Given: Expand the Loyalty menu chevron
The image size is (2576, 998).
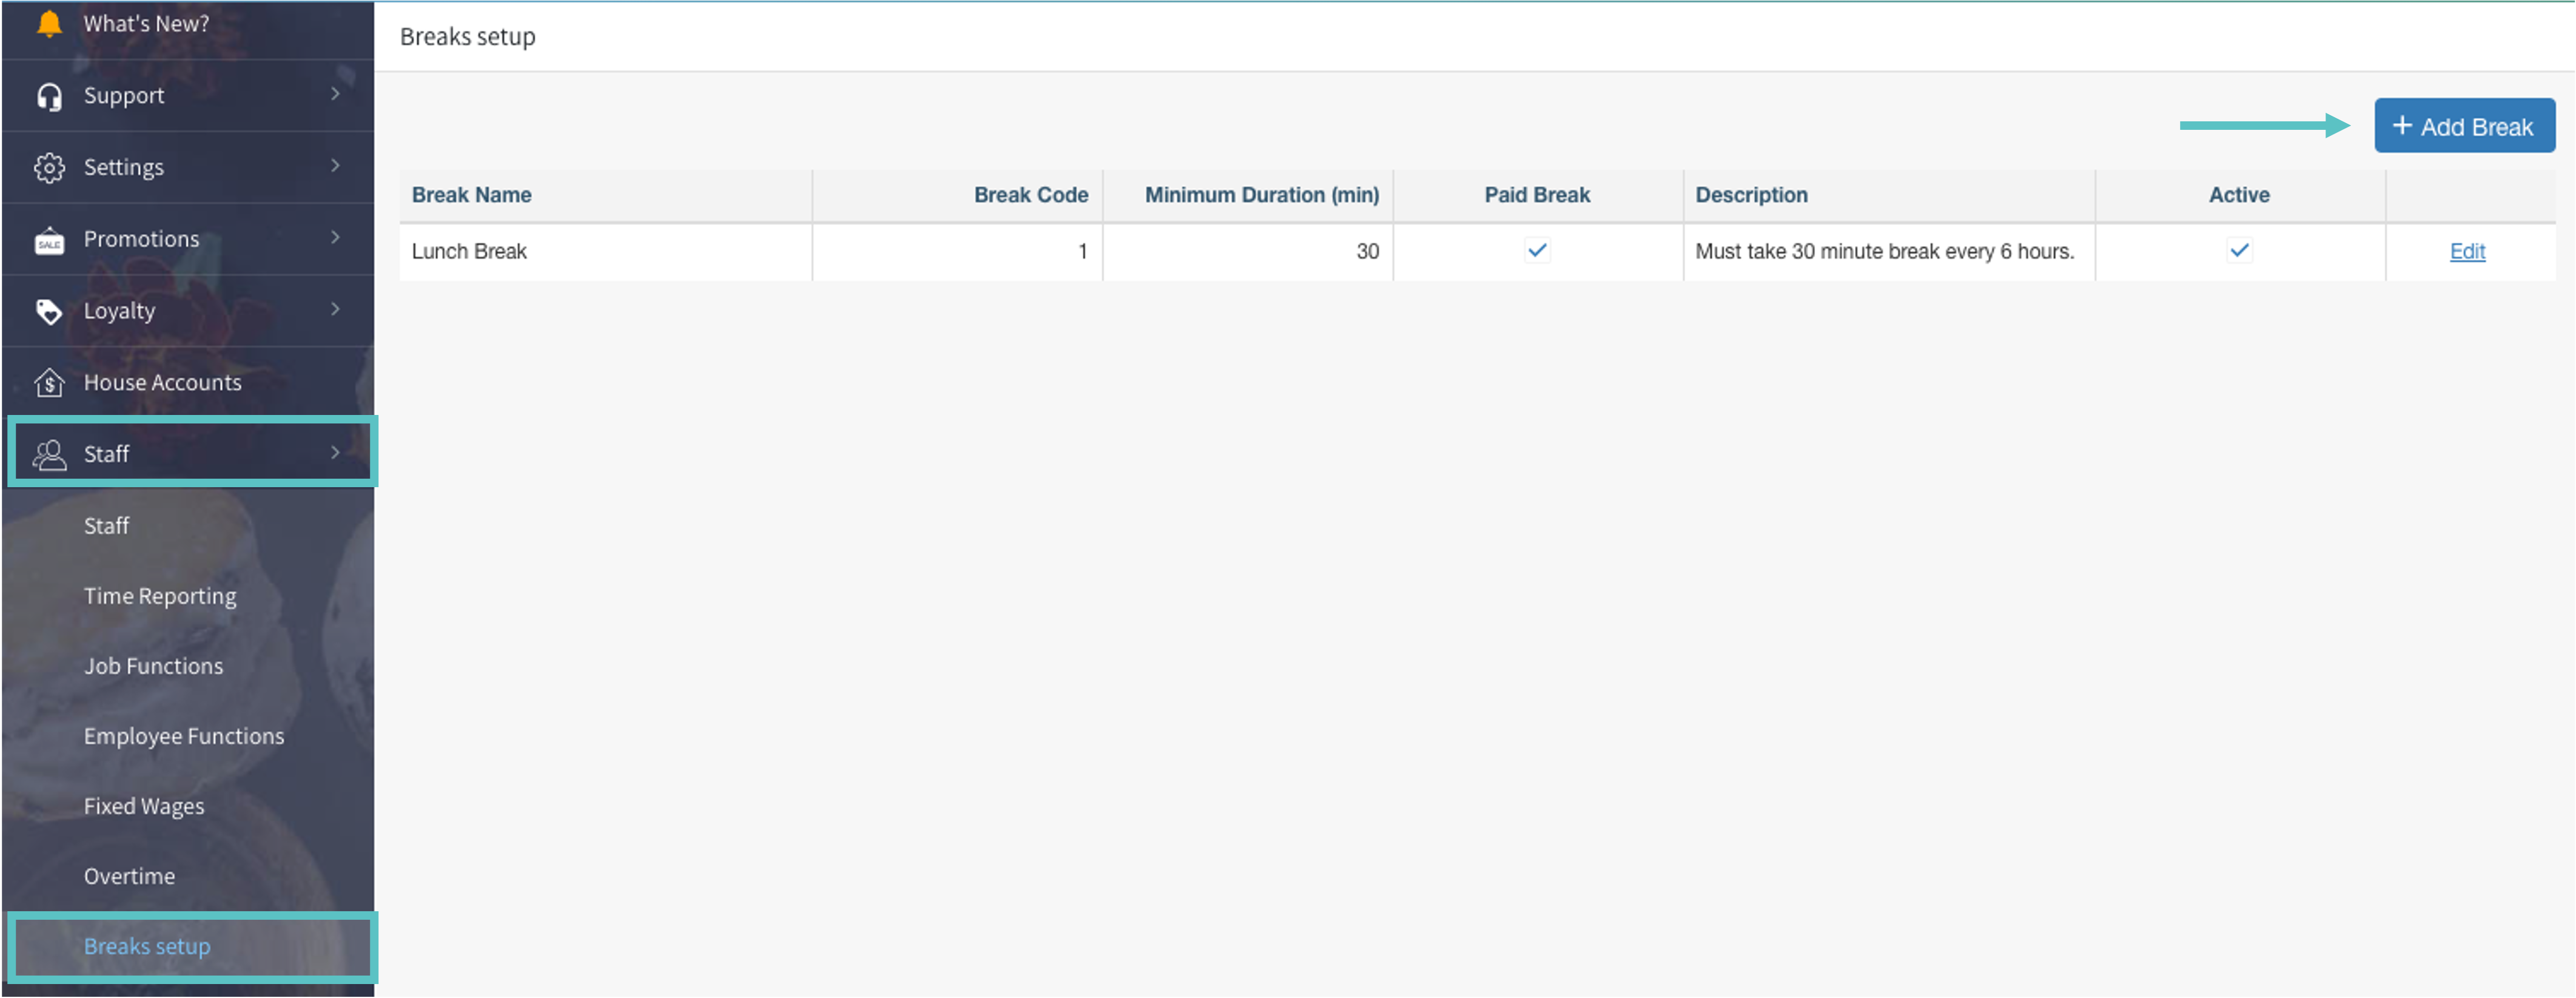Looking at the screenshot, I should tap(335, 309).
